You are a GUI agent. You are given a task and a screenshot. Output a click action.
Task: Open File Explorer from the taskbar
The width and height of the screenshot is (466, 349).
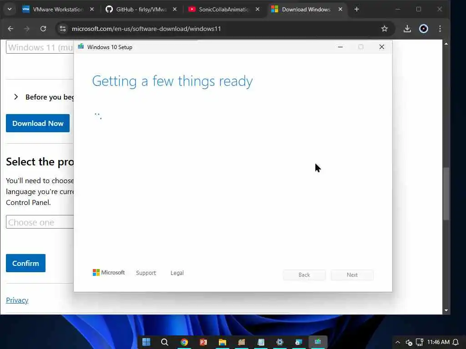pyautogui.click(x=222, y=342)
